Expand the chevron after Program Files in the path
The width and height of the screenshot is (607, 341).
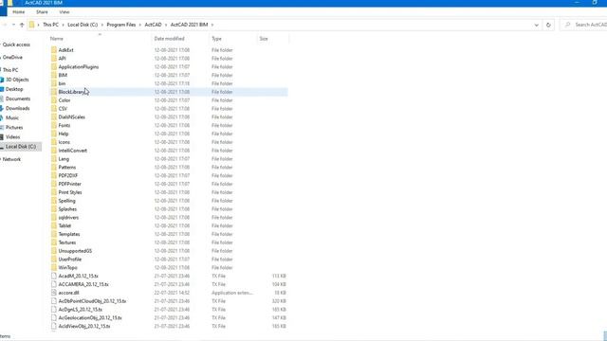140,25
